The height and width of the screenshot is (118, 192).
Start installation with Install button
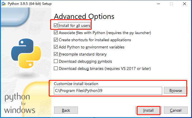tap(148, 110)
